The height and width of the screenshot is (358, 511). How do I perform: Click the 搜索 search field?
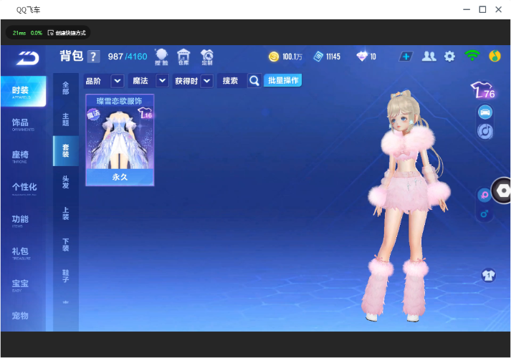(x=233, y=81)
